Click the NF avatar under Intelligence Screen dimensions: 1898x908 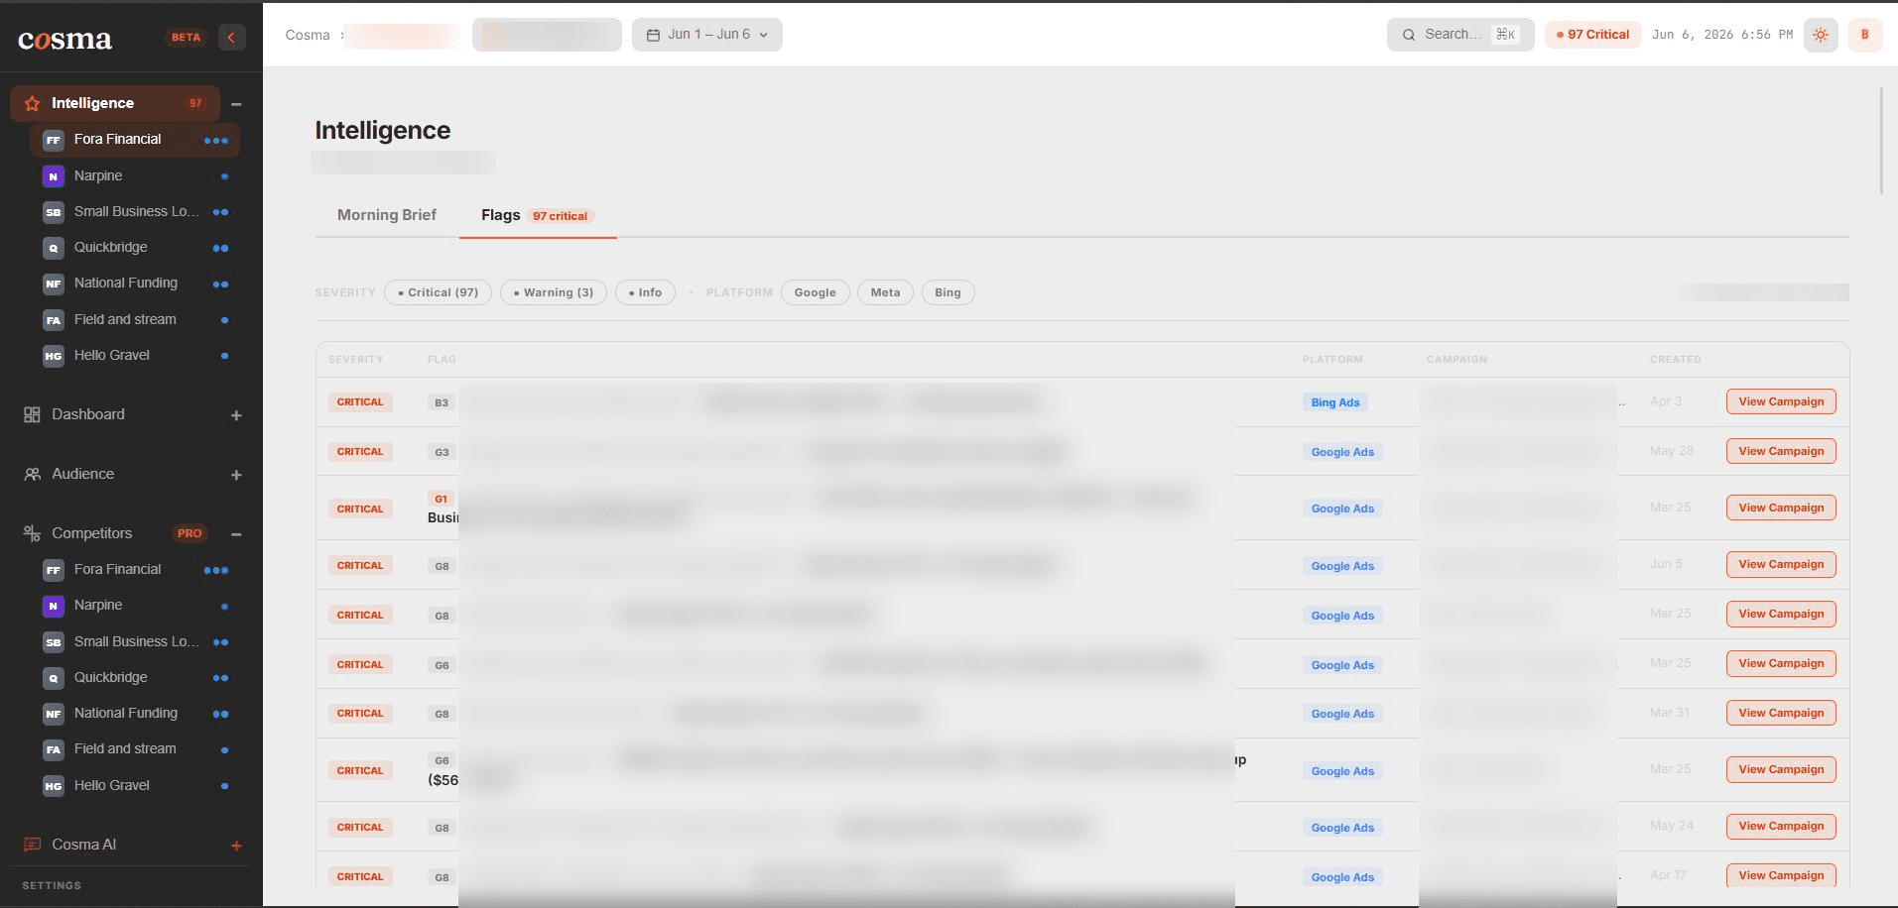coord(54,284)
